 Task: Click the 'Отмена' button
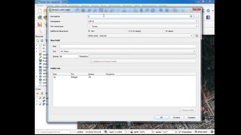pos(176,117)
